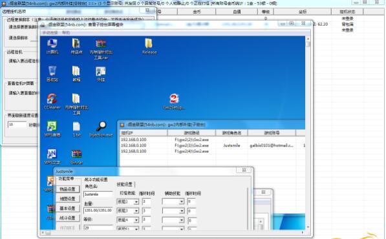Click the 战斗设置 combat settings button
Viewport: 386px width, 239px height.
pos(68,218)
